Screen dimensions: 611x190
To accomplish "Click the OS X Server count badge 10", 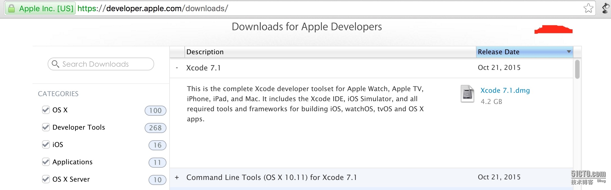I will [158, 180].
